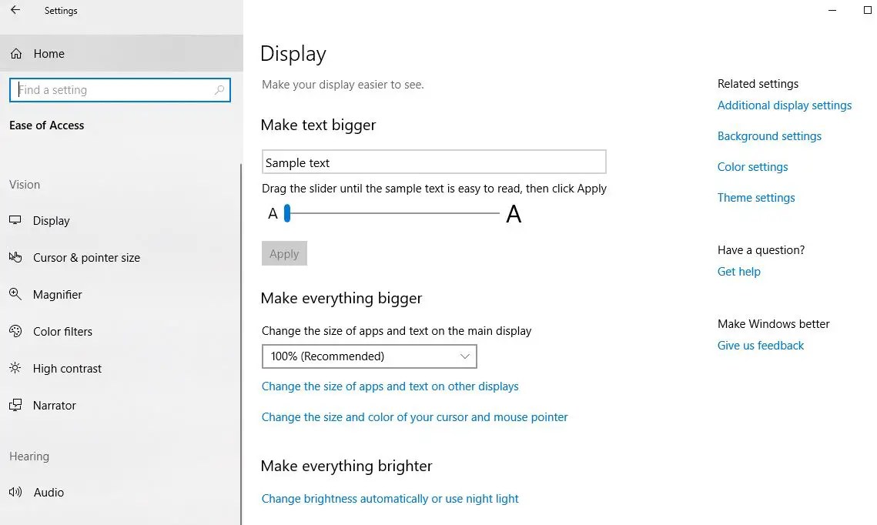Viewport: 877px width, 525px height.
Task: Click the Sample text preview box
Action: pyautogui.click(x=434, y=162)
